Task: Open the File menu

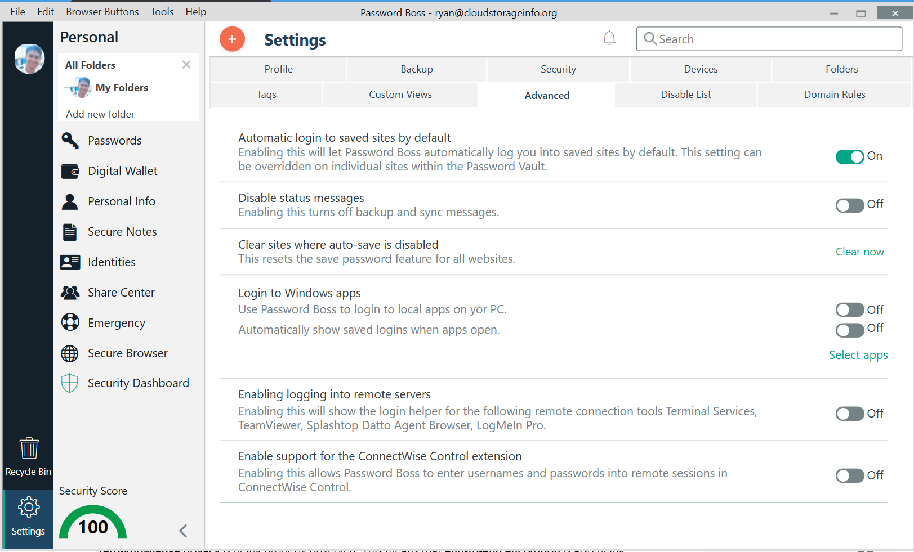Action: tap(17, 12)
